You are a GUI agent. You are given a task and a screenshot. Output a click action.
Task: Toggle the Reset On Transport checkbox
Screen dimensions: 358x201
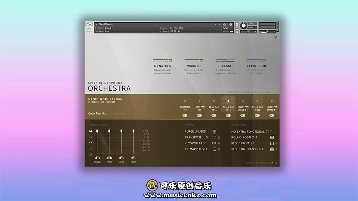click(272, 149)
